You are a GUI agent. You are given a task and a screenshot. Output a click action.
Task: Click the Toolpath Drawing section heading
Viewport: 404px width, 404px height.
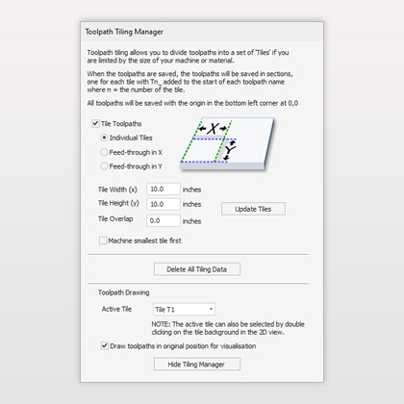[124, 292]
